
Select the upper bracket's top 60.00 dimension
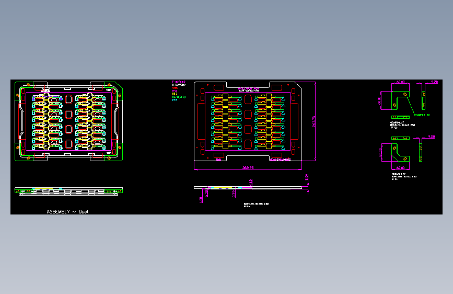point(400,82)
